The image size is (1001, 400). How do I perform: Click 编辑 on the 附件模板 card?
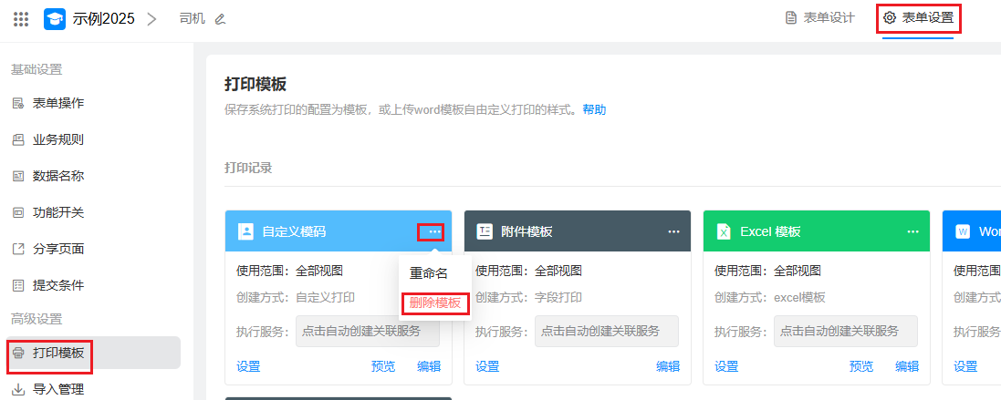click(x=668, y=366)
